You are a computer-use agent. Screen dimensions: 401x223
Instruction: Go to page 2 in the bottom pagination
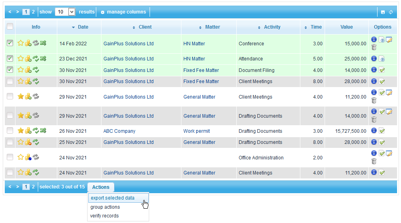pyautogui.click(x=33, y=187)
